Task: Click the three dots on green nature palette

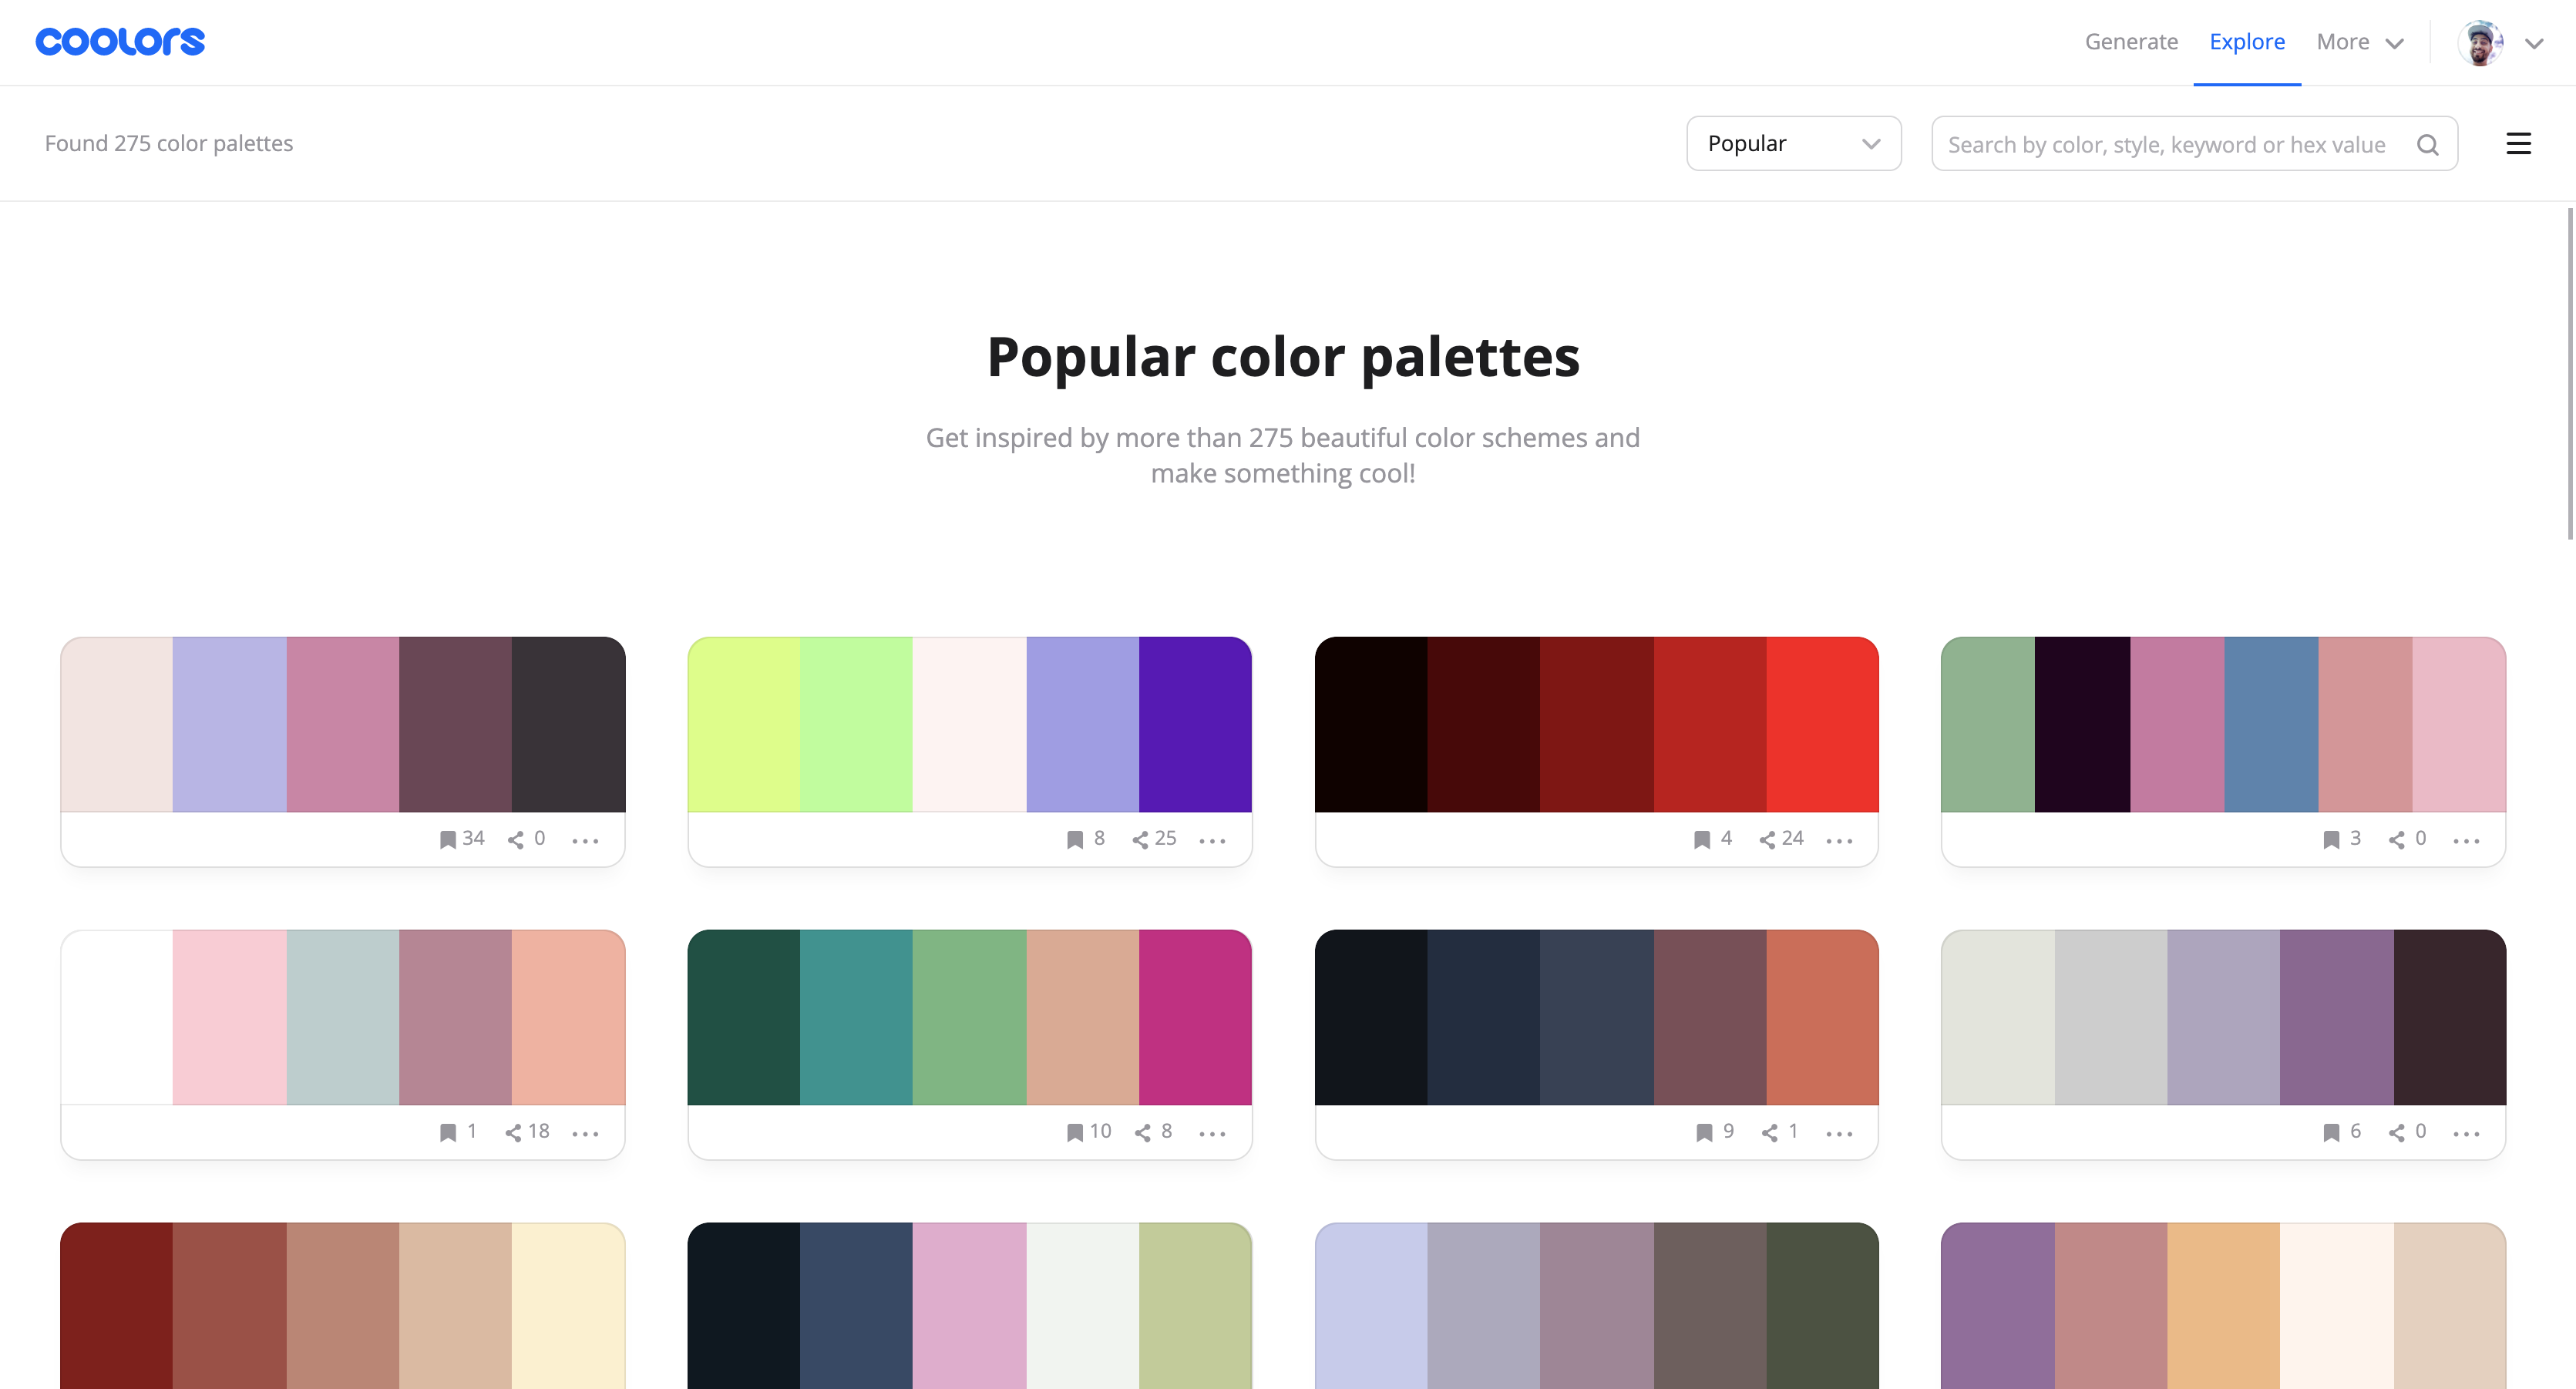Action: pyautogui.click(x=1212, y=1131)
